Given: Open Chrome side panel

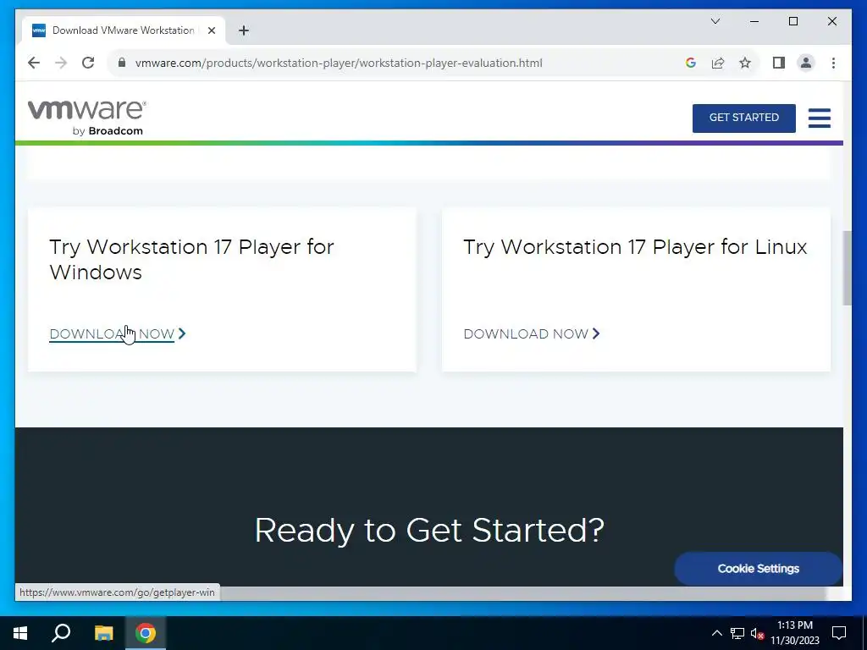Looking at the screenshot, I should pos(779,63).
